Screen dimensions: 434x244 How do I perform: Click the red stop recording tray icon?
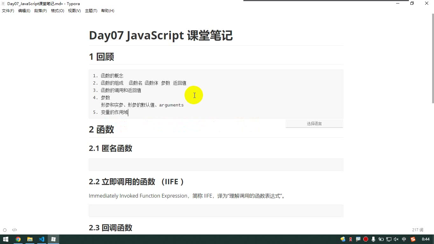click(366, 239)
